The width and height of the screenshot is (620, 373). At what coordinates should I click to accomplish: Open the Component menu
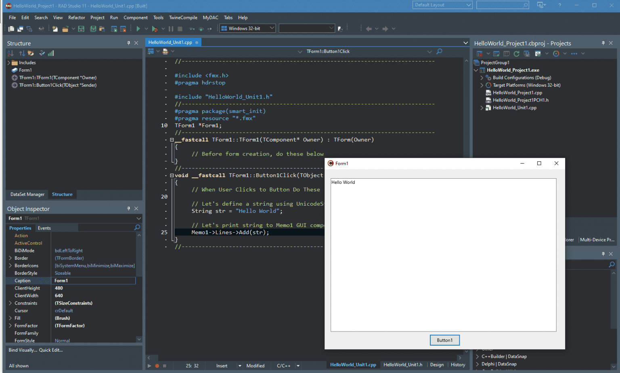point(136,18)
